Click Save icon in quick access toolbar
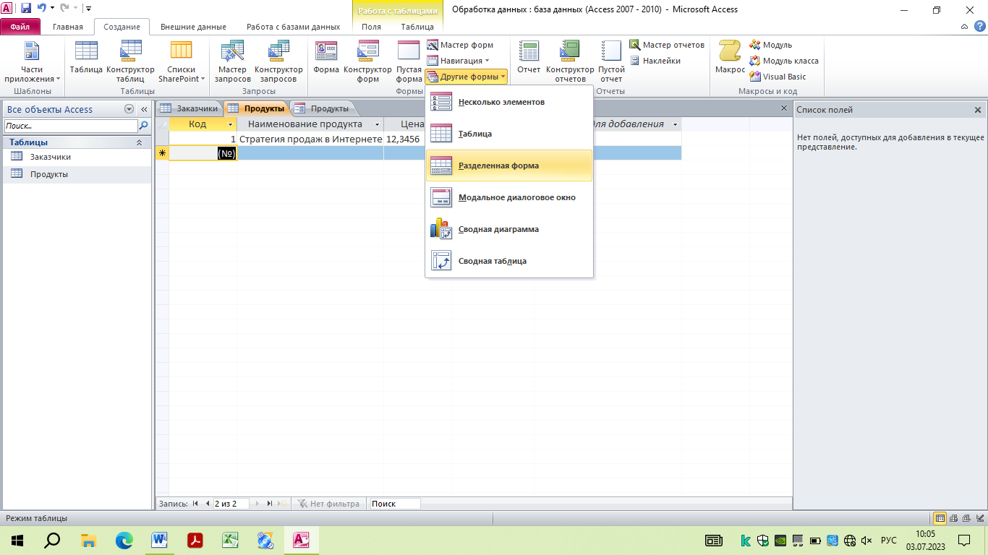 point(26,9)
